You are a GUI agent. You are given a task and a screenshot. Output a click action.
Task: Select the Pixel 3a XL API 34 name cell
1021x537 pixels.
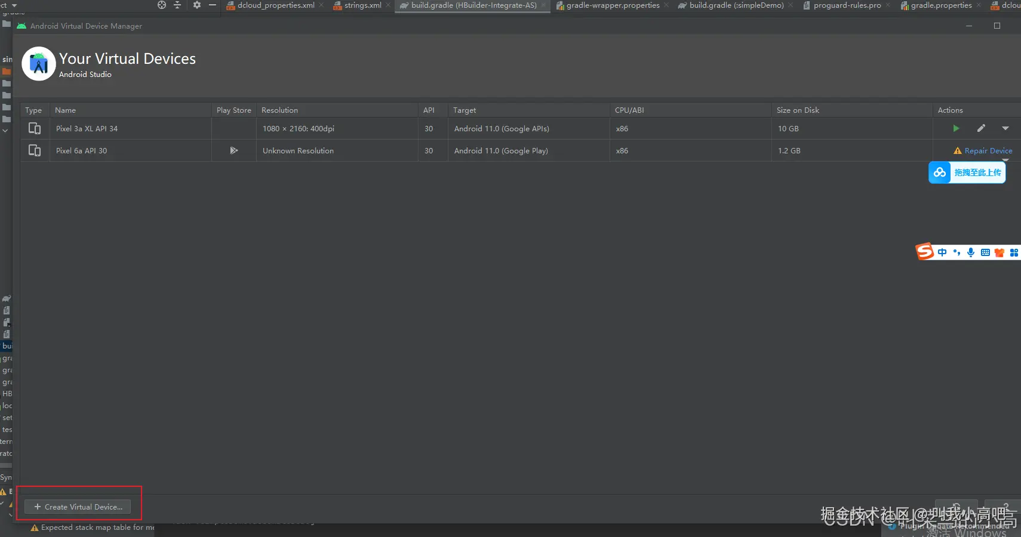(x=130, y=128)
